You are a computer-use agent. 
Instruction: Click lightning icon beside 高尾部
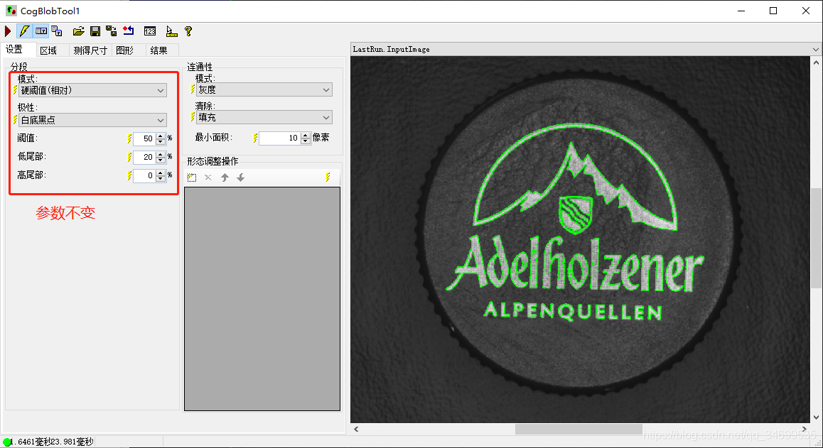pos(129,175)
